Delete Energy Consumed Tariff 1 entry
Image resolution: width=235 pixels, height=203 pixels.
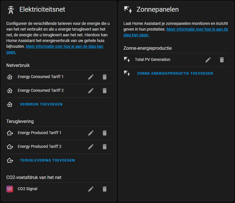click(x=104, y=77)
